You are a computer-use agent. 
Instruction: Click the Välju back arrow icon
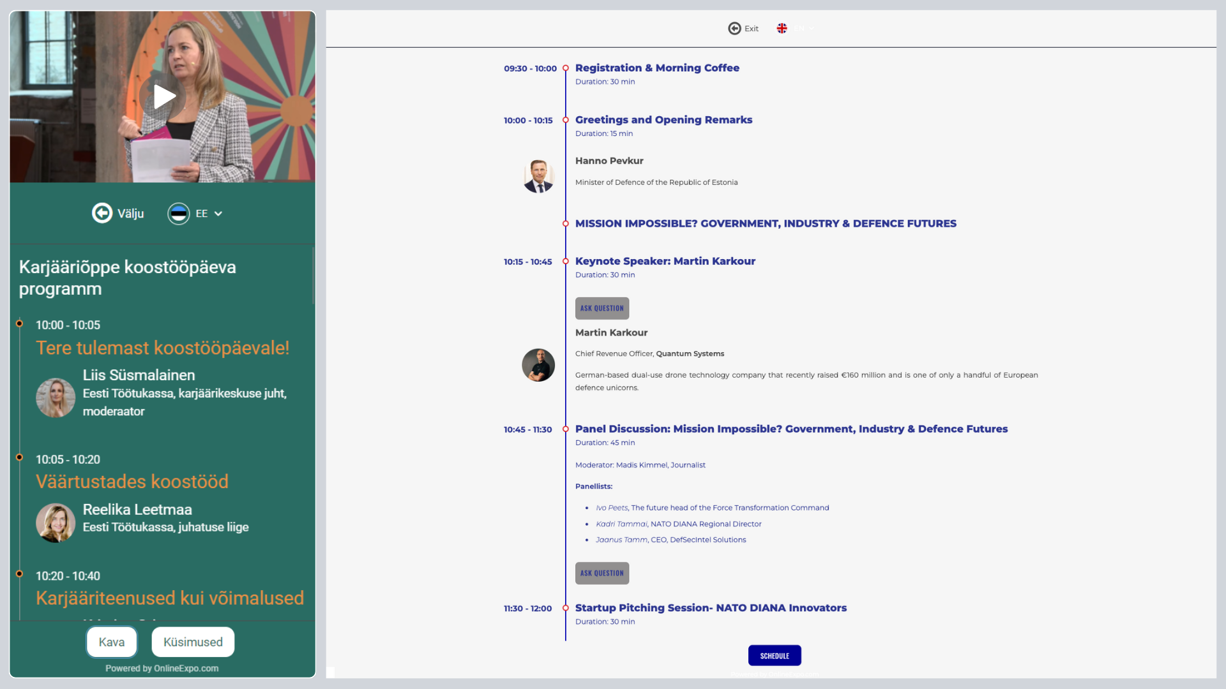coord(102,213)
